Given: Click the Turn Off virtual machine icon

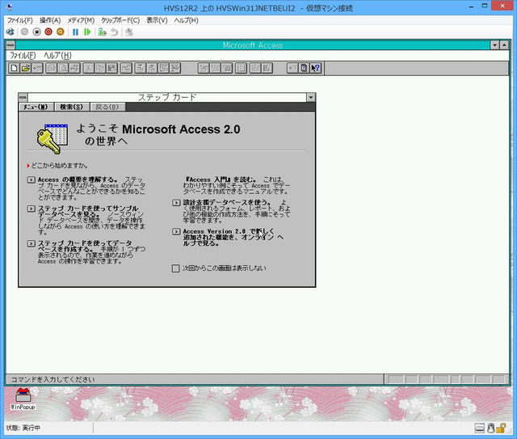Looking at the screenshot, I should 36,32.
